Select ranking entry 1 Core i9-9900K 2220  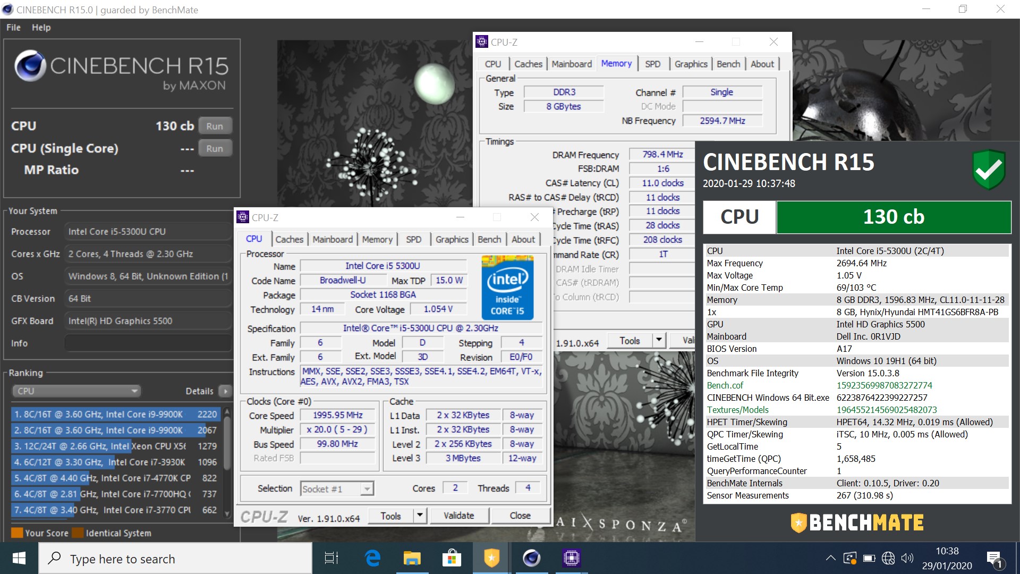(115, 414)
